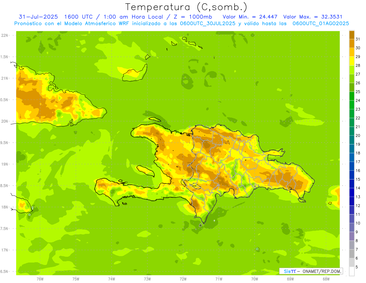Pick the blue colorbar swatch between 15 and 16
This screenshot has width=366, height=283.
[x=352, y=175]
